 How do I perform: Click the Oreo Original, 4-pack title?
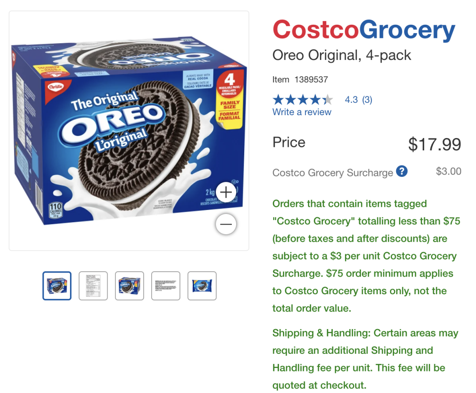coord(342,55)
